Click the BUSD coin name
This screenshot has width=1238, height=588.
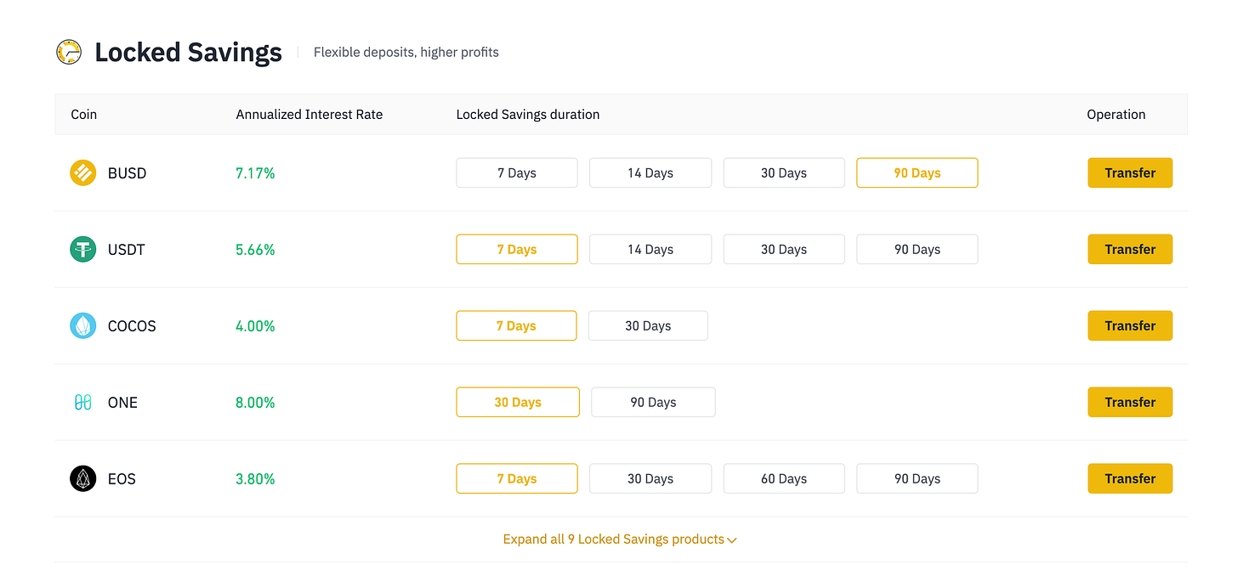click(x=127, y=173)
